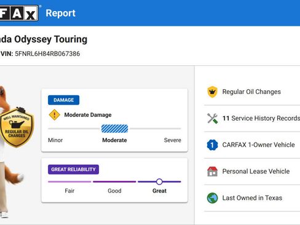Click the Well Maintained oil changes badge
300x225 pixels.
tap(17, 127)
